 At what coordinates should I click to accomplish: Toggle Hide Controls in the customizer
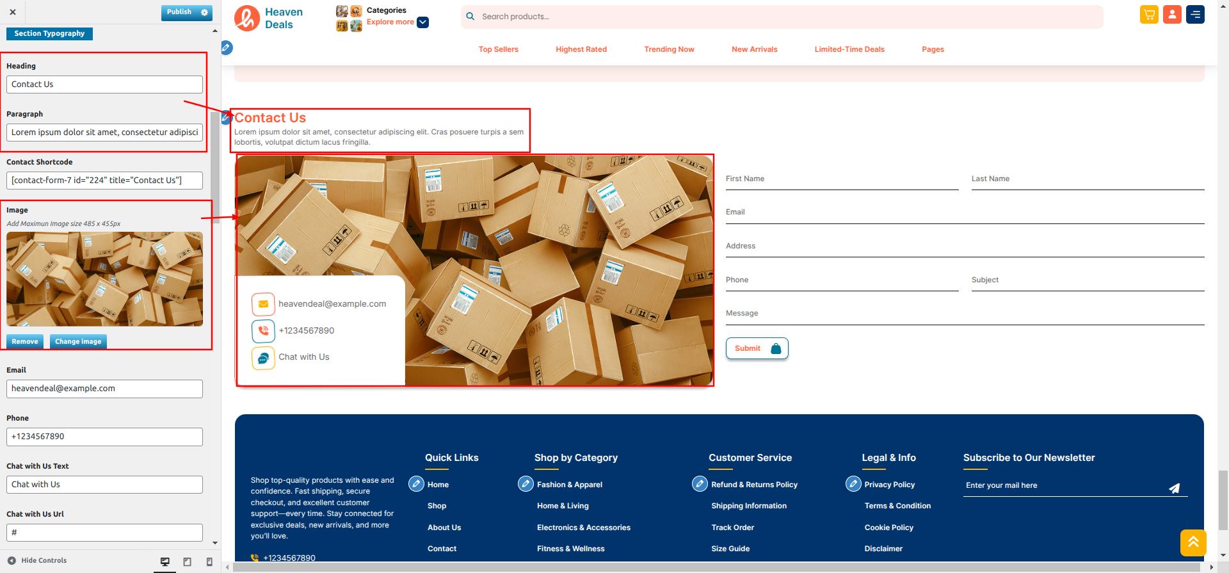37,561
